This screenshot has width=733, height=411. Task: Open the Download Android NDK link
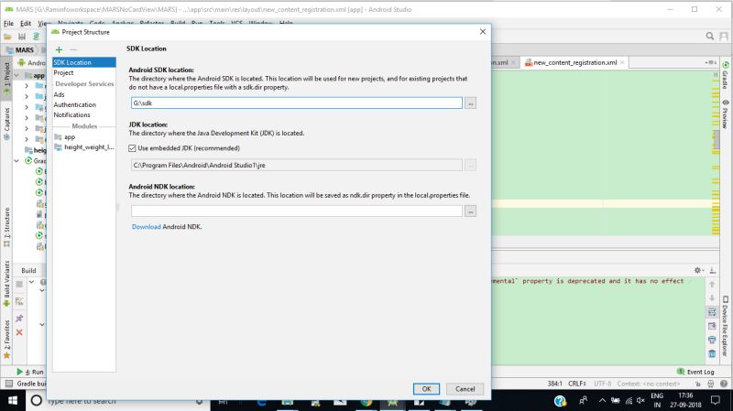(147, 226)
